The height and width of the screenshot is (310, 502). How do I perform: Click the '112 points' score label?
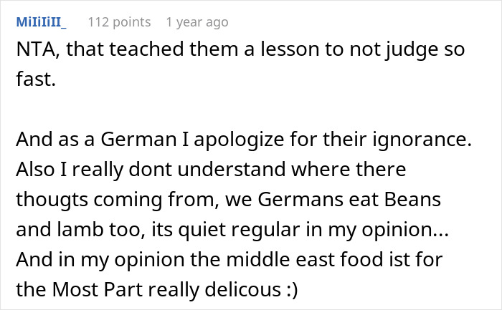point(119,22)
